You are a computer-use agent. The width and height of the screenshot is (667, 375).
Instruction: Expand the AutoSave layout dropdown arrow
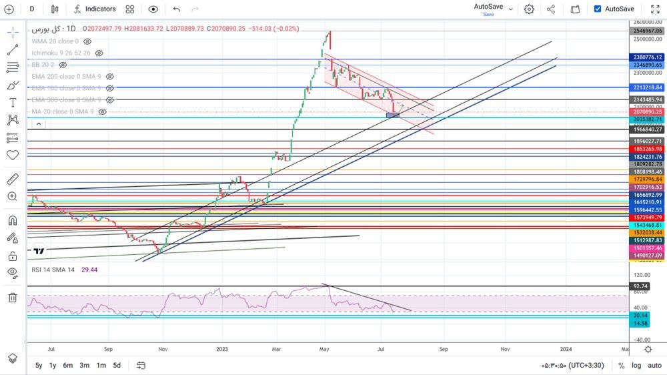click(x=511, y=9)
